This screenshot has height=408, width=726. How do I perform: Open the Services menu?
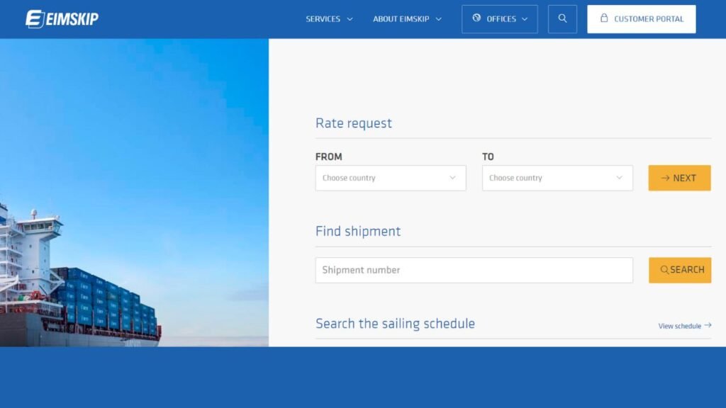tap(323, 19)
